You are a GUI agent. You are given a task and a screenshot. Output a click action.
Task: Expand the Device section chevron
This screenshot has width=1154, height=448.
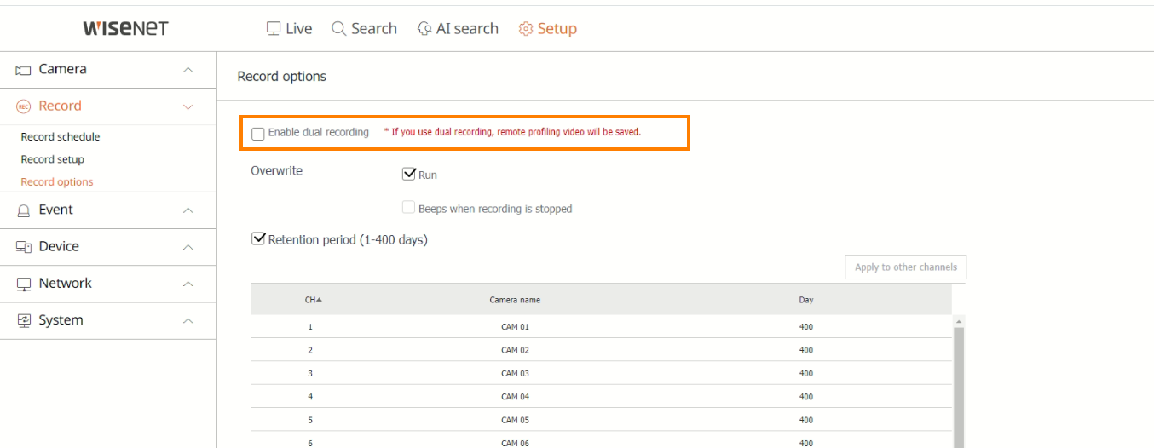click(188, 247)
